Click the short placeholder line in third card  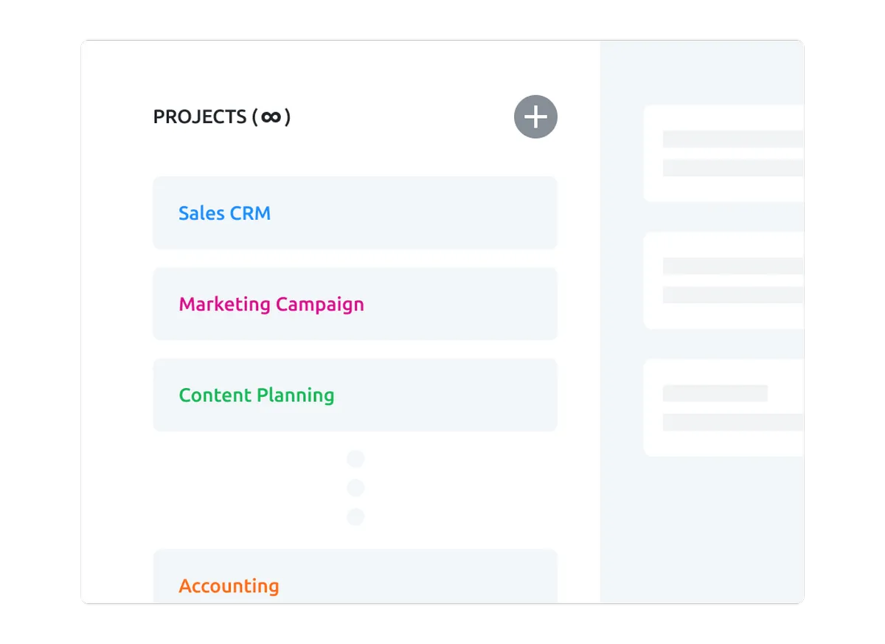[x=715, y=393]
